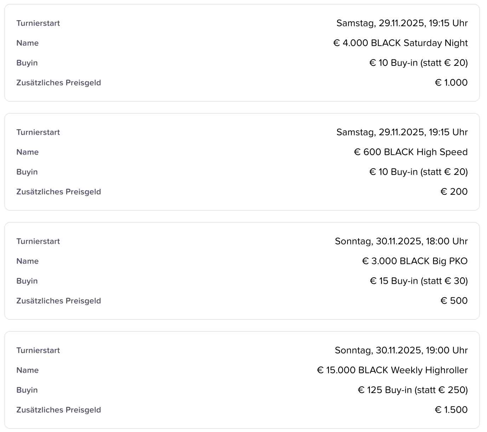Viewport: 487px width, 432px height.
Task: Click the € 600 BLACK High Speed name
Action: [x=411, y=152]
